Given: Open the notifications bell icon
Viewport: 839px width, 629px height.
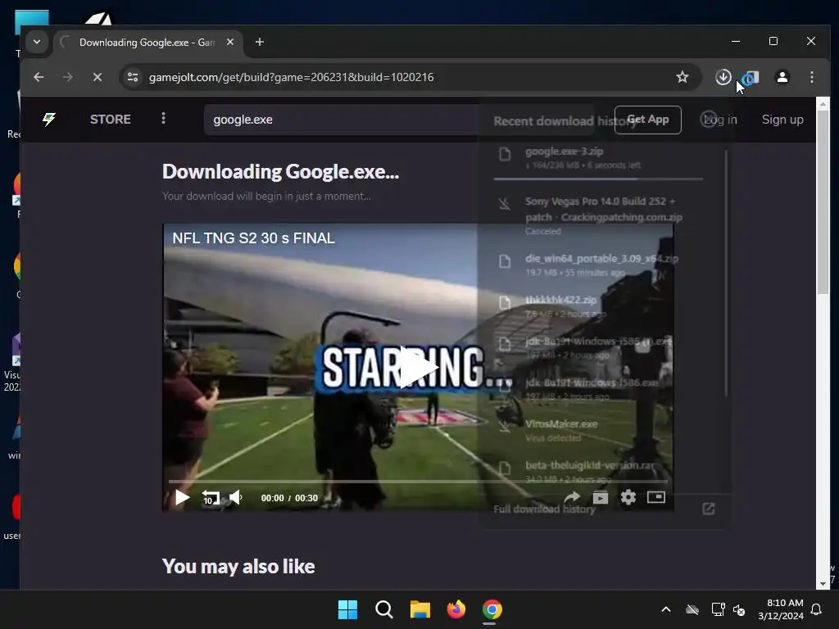Looking at the screenshot, I should [x=817, y=609].
